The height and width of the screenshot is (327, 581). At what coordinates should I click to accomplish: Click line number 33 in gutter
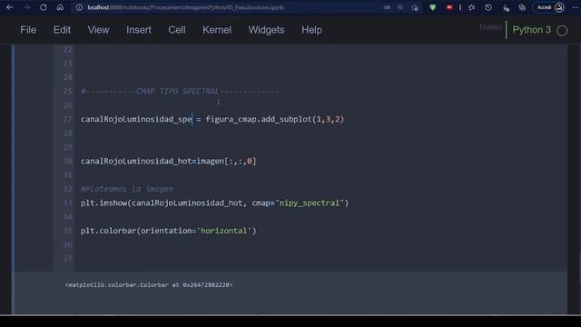point(67,203)
